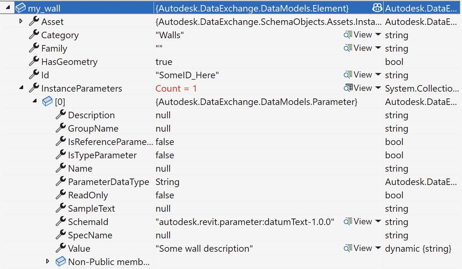Image resolution: width=462 pixels, height=269 pixels.
Task: Click the "SomeID_Here" value
Action: pyautogui.click(x=187, y=75)
